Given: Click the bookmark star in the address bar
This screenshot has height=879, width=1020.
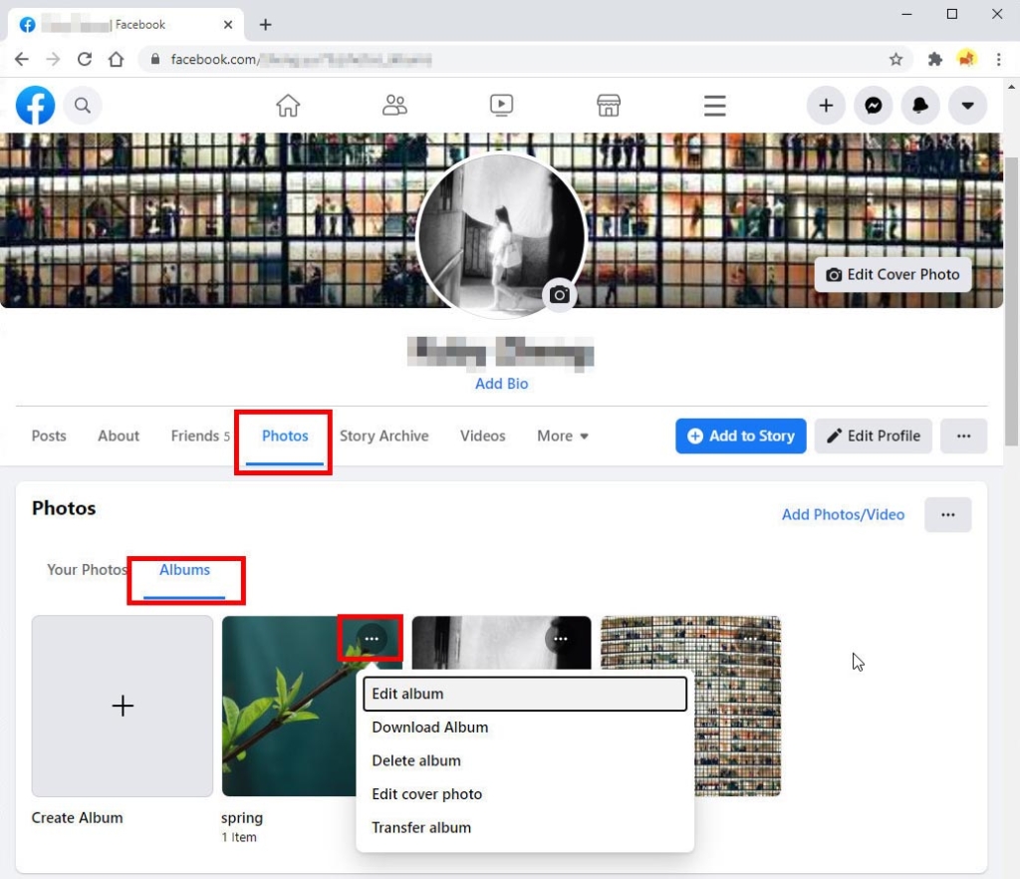Looking at the screenshot, I should (x=895, y=59).
